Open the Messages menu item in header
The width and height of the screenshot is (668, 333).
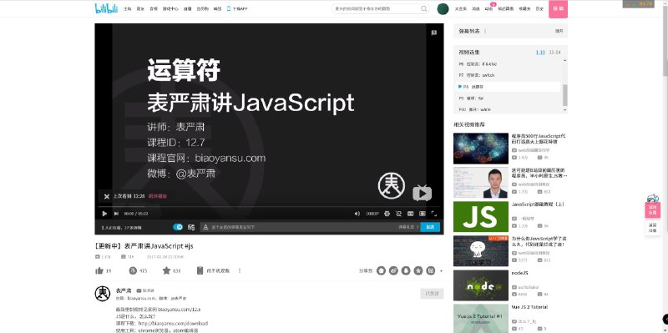476,8
